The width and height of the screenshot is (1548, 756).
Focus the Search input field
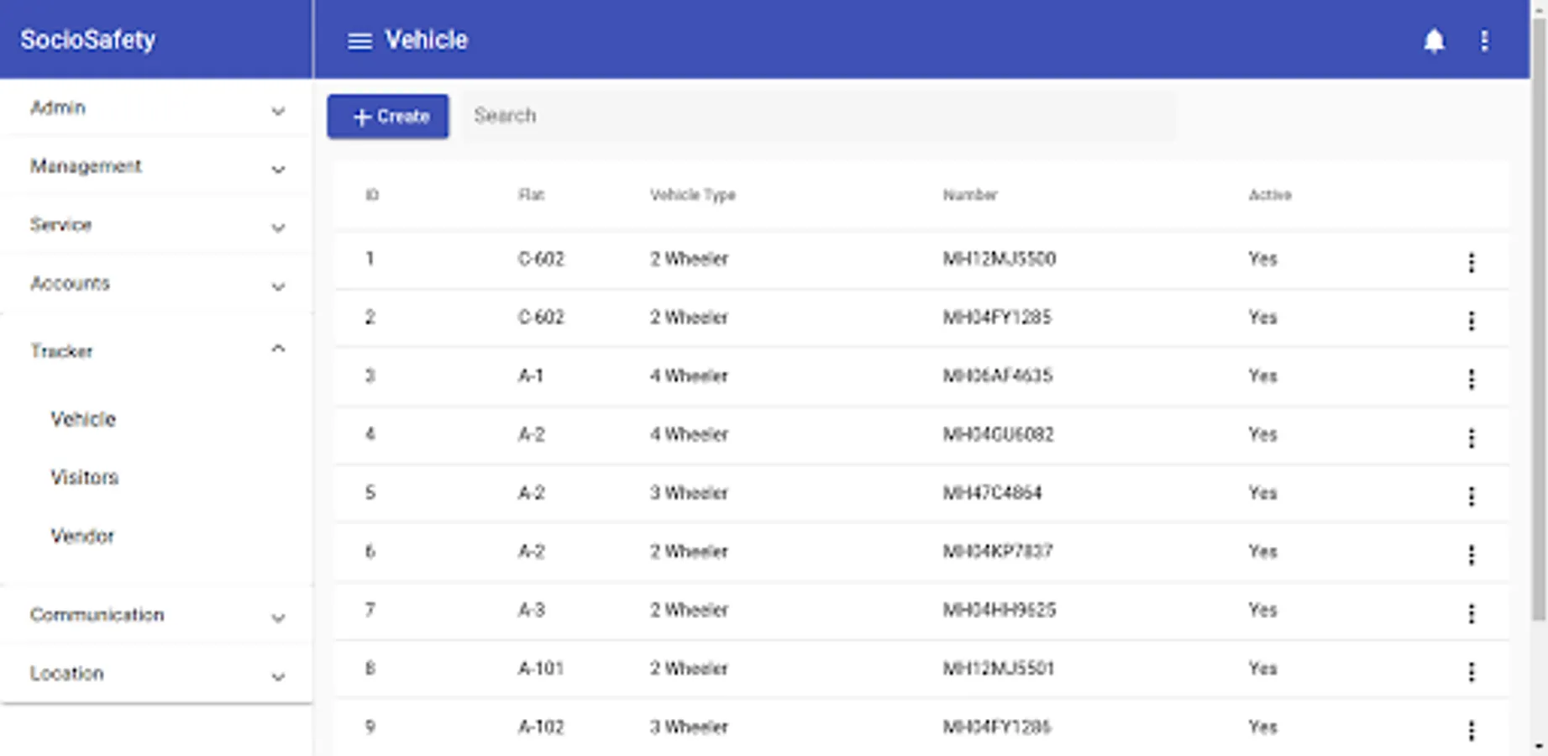tap(819, 116)
